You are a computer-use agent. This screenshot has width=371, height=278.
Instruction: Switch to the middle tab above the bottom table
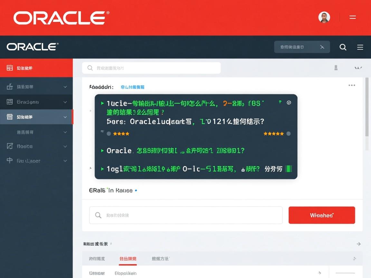[x=128, y=258]
